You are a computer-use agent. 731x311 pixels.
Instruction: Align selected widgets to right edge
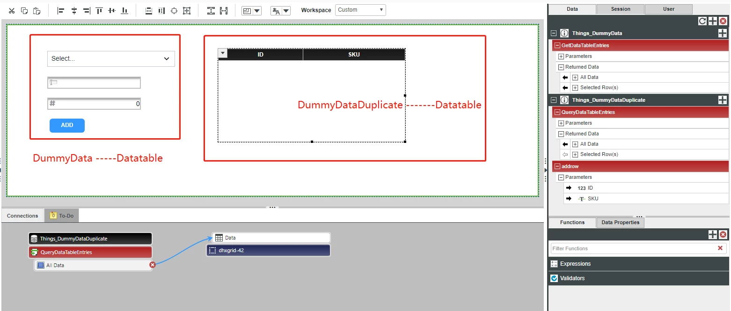click(87, 10)
